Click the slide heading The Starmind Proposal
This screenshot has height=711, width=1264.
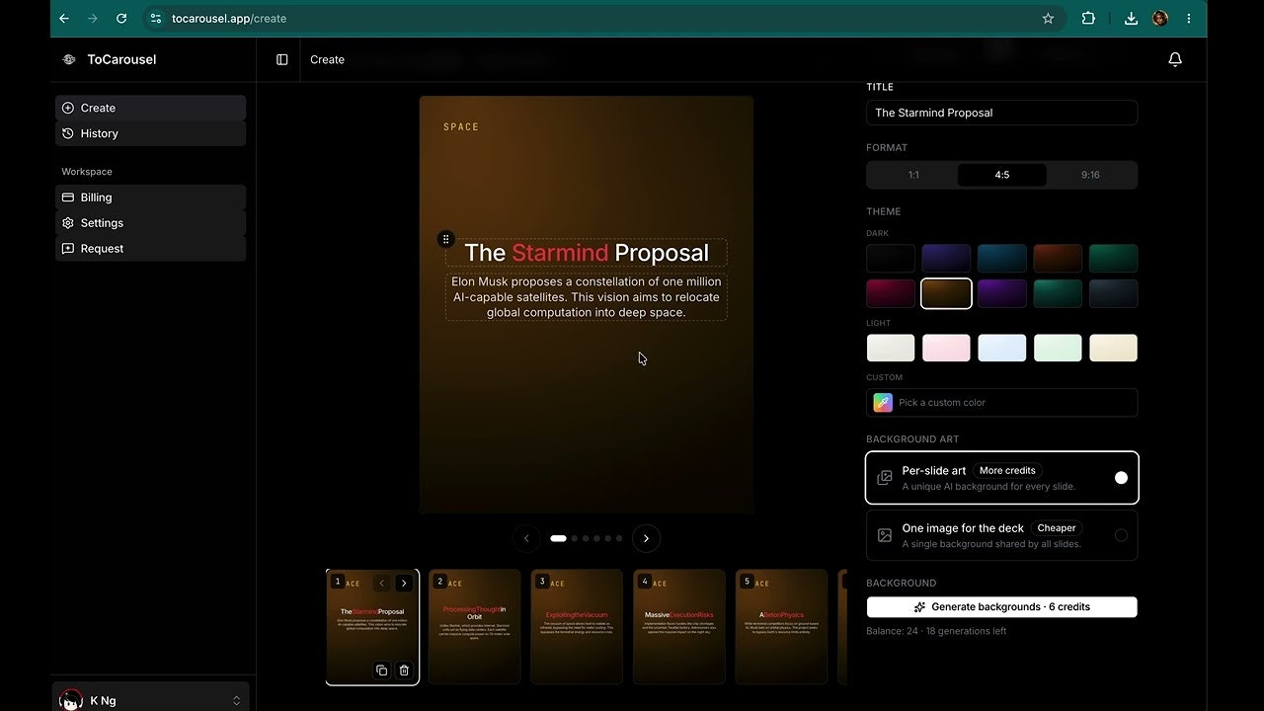point(587,253)
